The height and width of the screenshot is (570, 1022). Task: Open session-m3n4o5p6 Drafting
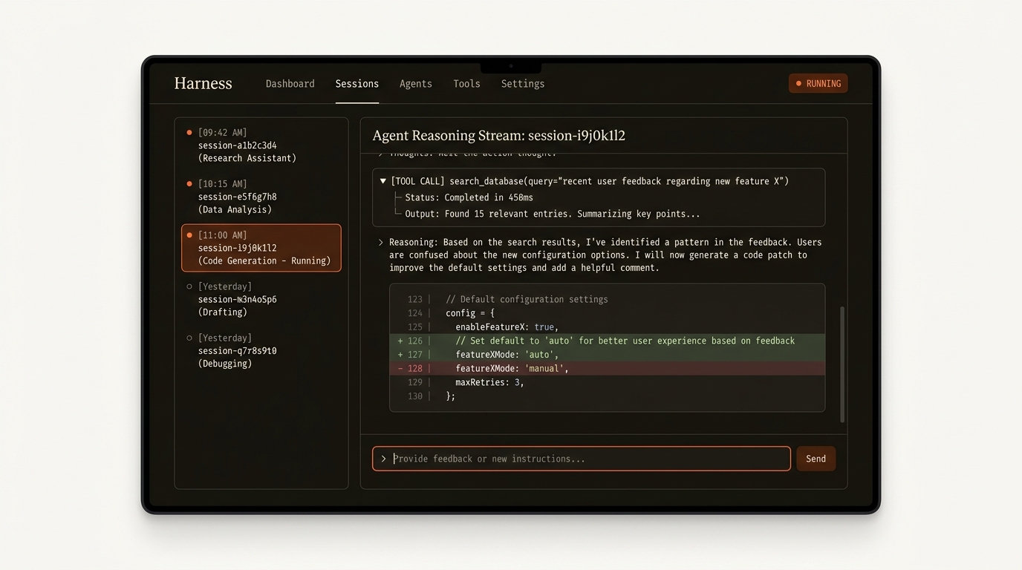point(261,299)
